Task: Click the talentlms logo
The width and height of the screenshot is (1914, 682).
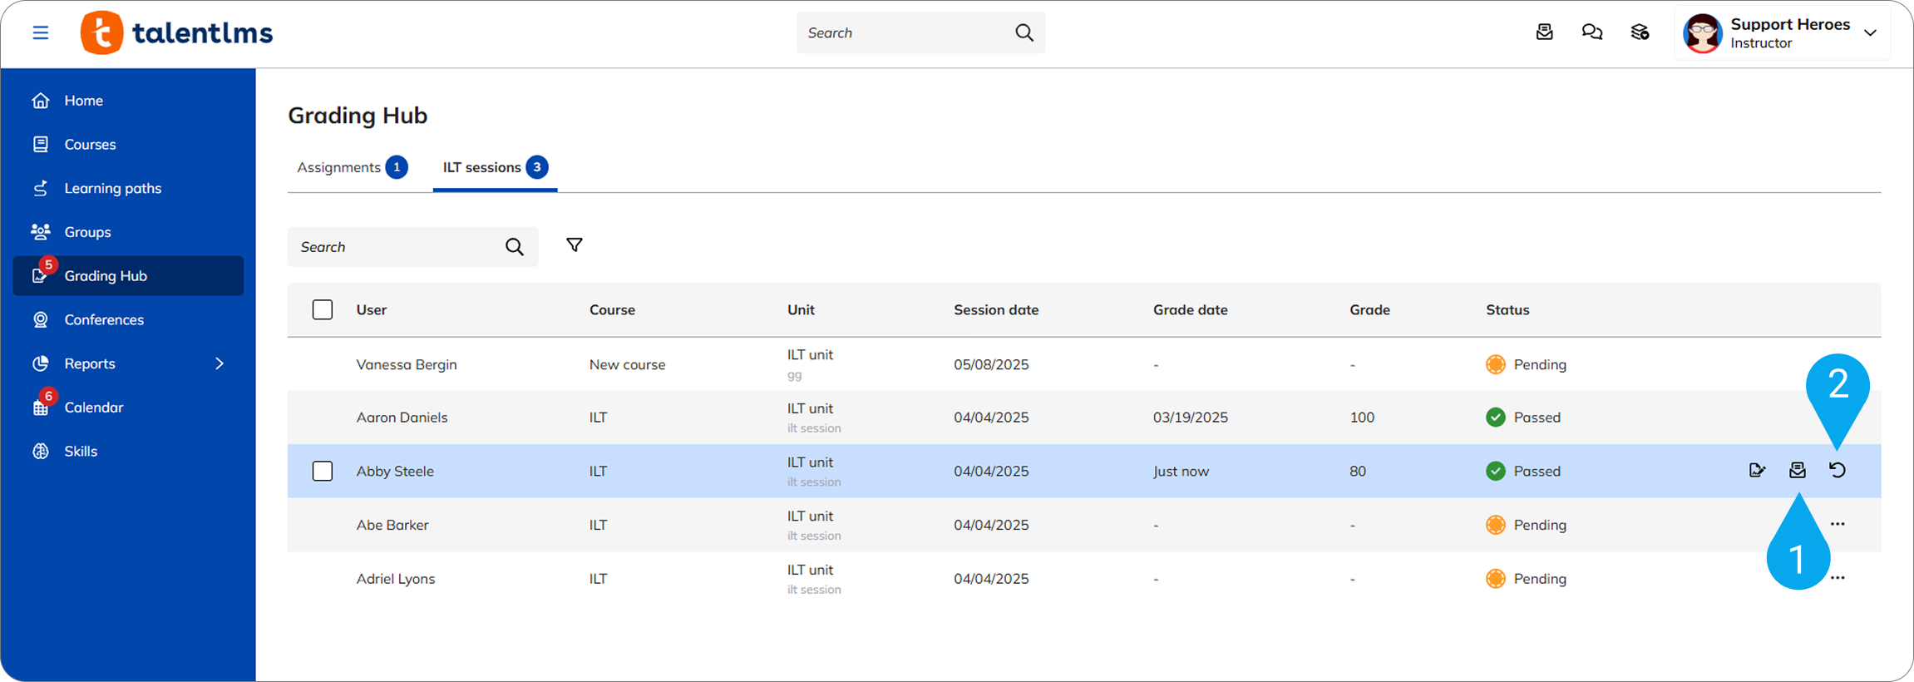Action: [177, 33]
